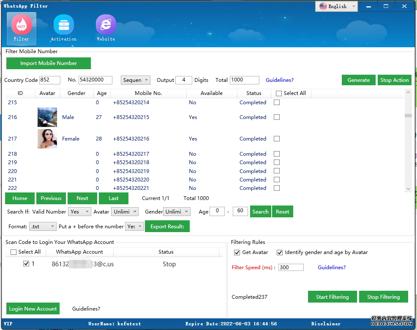
Task: Open the Gender filter dropdown
Action: (177, 212)
